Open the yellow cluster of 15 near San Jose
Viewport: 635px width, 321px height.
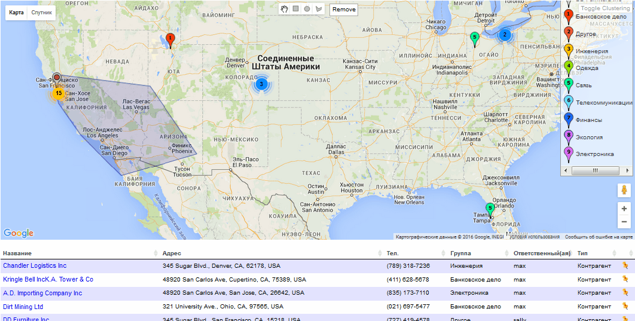(59, 93)
